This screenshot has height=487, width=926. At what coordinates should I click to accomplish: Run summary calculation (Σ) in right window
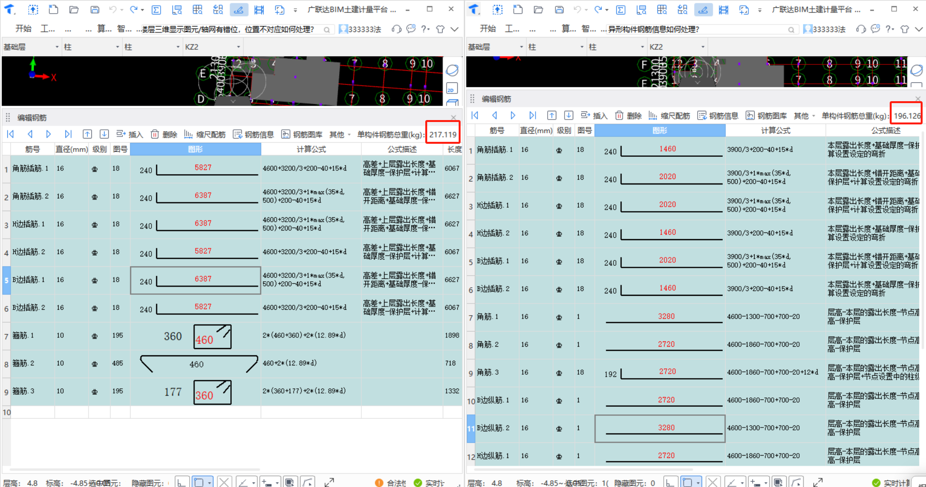[x=621, y=9]
